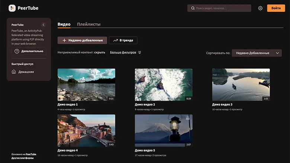Image resolution: width=290 pixels, height=163 pixels.
Task: Open the Домашняя link in quick access
Action: (23, 72)
